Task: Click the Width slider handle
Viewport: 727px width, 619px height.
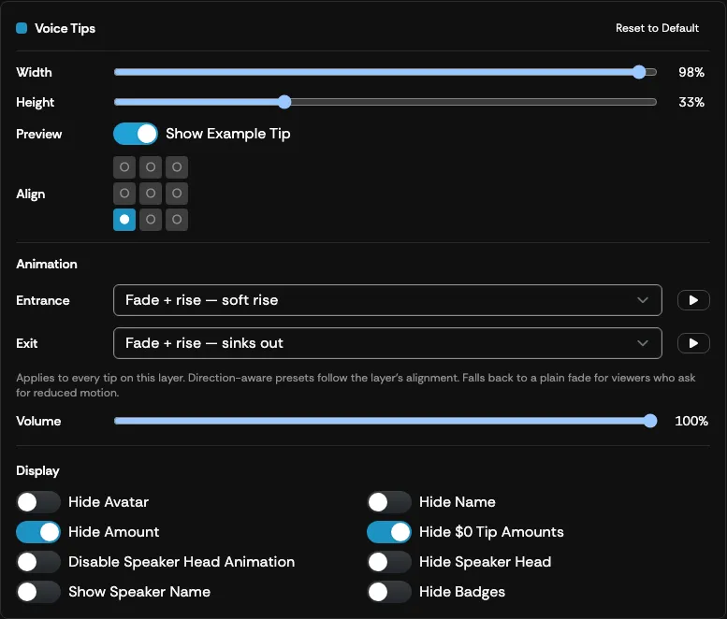Action: [639, 72]
